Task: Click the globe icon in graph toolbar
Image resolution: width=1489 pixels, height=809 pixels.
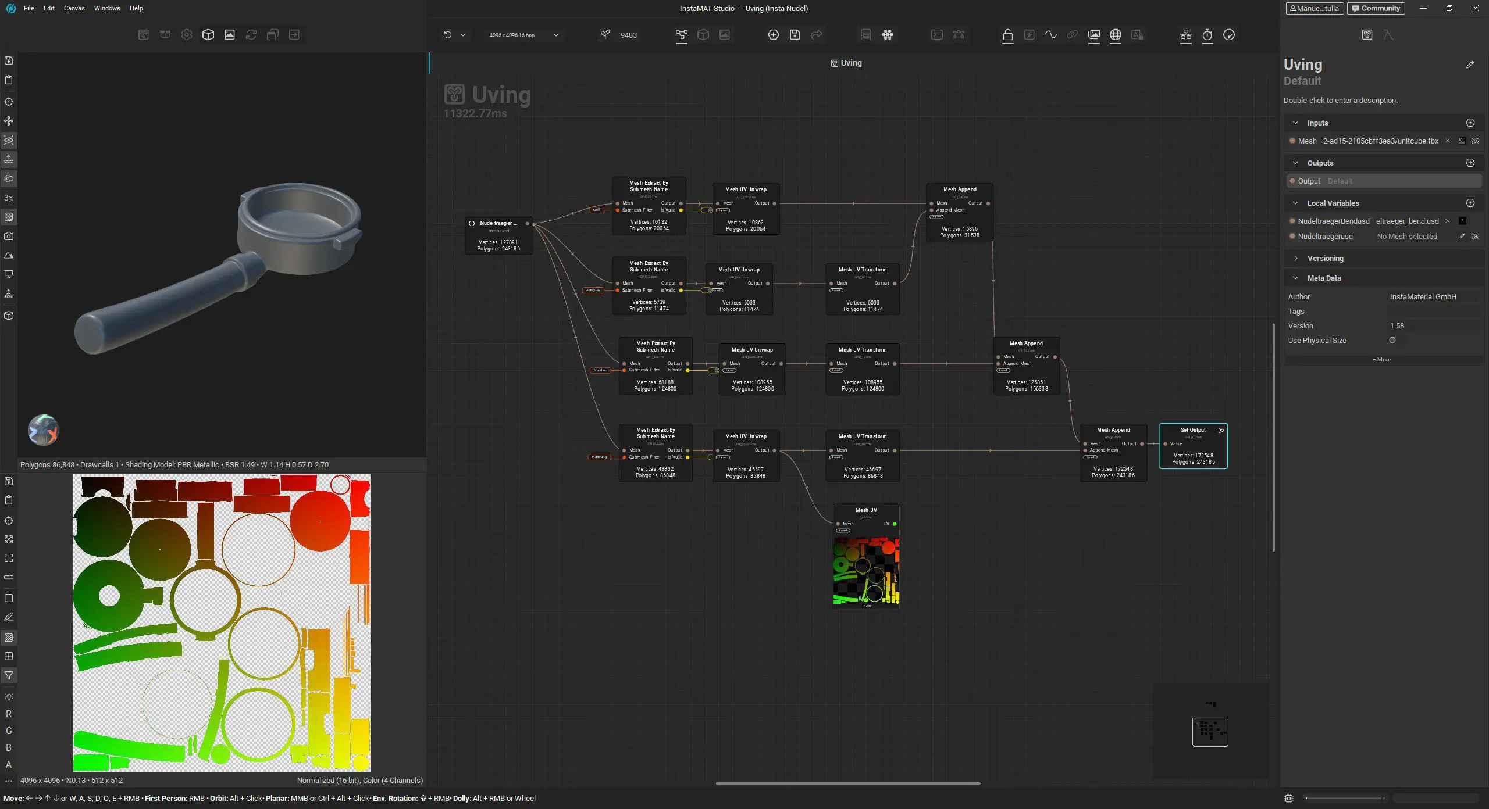Action: pos(1115,35)
